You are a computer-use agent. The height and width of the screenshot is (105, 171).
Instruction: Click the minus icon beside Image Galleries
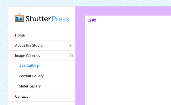[71, 55]
